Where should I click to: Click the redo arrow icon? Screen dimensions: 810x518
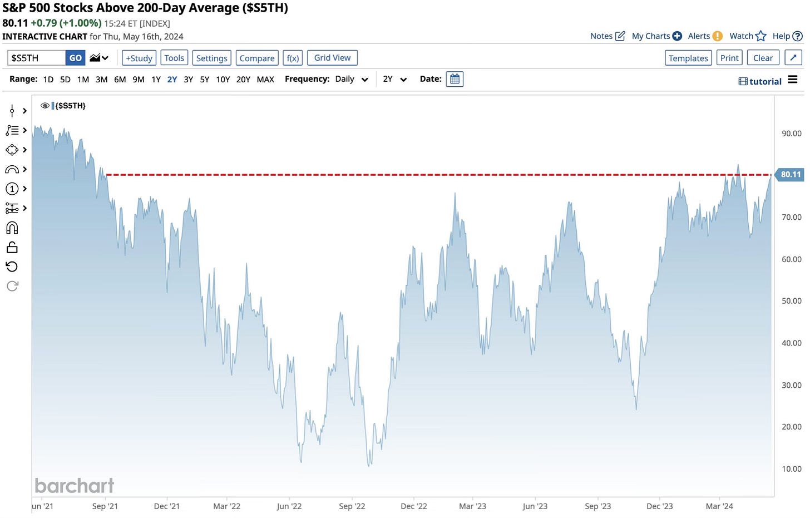click(x=12, y=286)
